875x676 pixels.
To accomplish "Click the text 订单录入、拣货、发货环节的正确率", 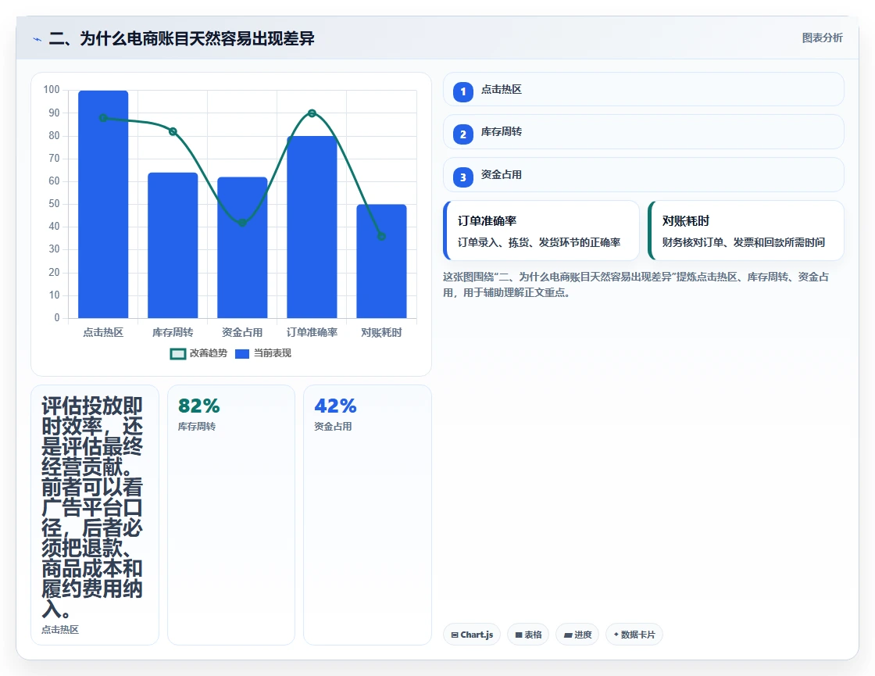I will point(539,242).
